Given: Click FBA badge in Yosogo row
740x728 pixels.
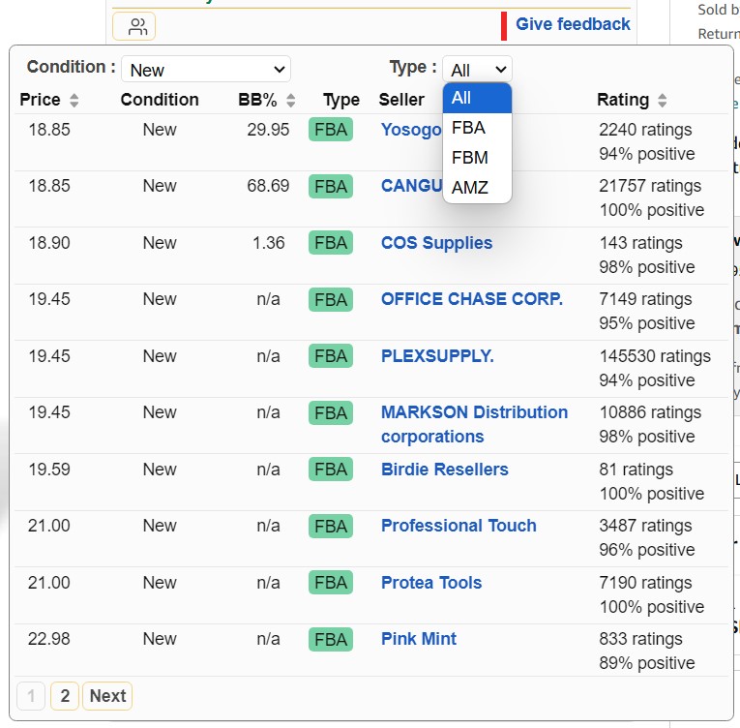Looking at the screenshot, I should click(x=331, y=130).
